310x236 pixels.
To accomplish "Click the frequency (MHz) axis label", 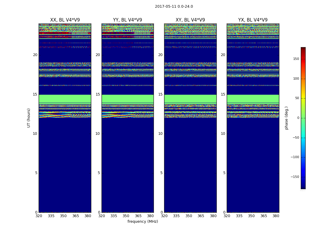I will pyautogui.click(x=143, y=222).
